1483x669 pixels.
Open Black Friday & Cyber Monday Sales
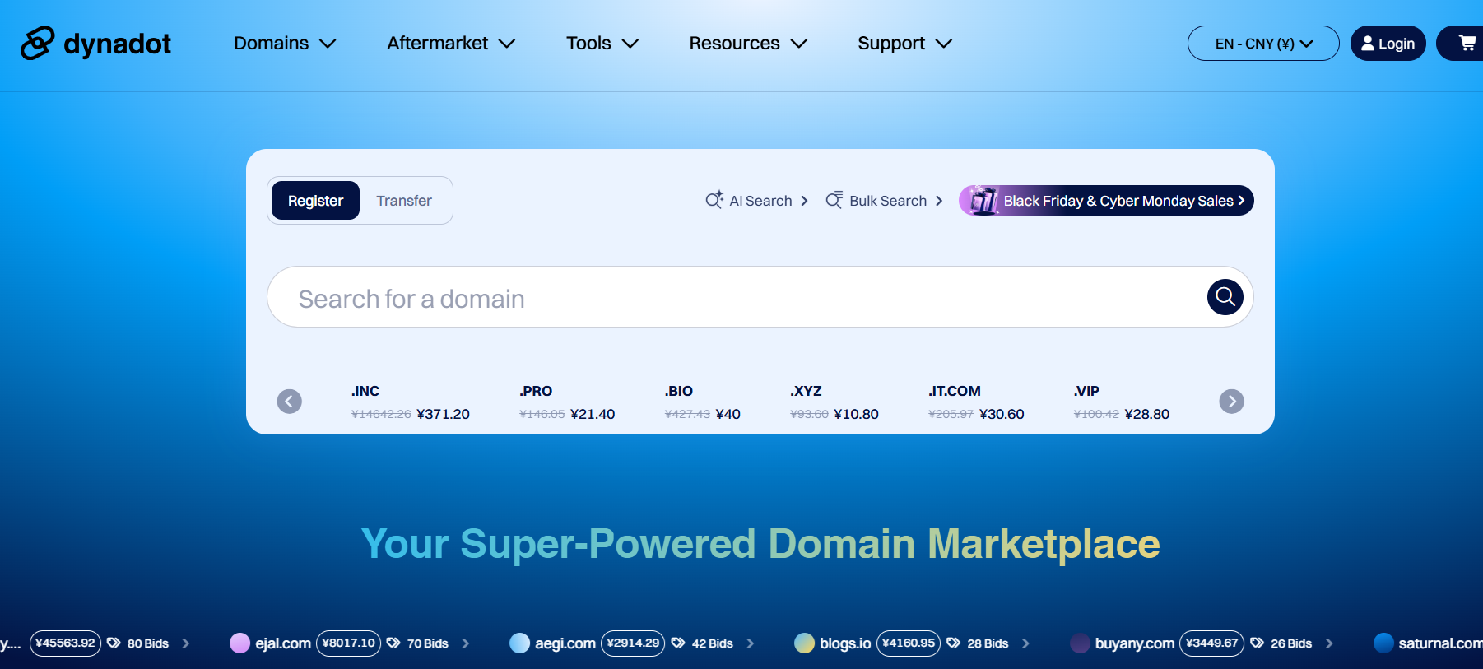pos(1119,201)
